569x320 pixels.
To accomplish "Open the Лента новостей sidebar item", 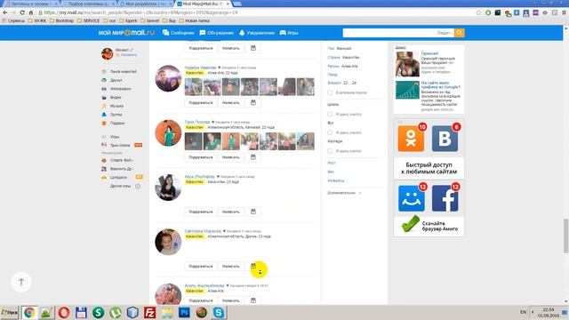I will point(119,71).
